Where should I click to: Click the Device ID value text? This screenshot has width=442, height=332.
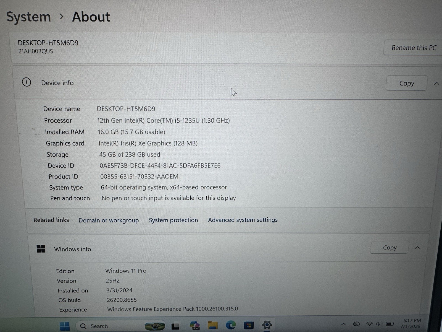click(160, 165)
